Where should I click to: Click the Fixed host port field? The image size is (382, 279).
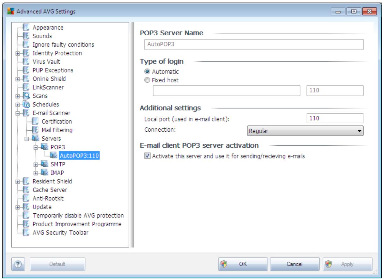coord(335,90)
